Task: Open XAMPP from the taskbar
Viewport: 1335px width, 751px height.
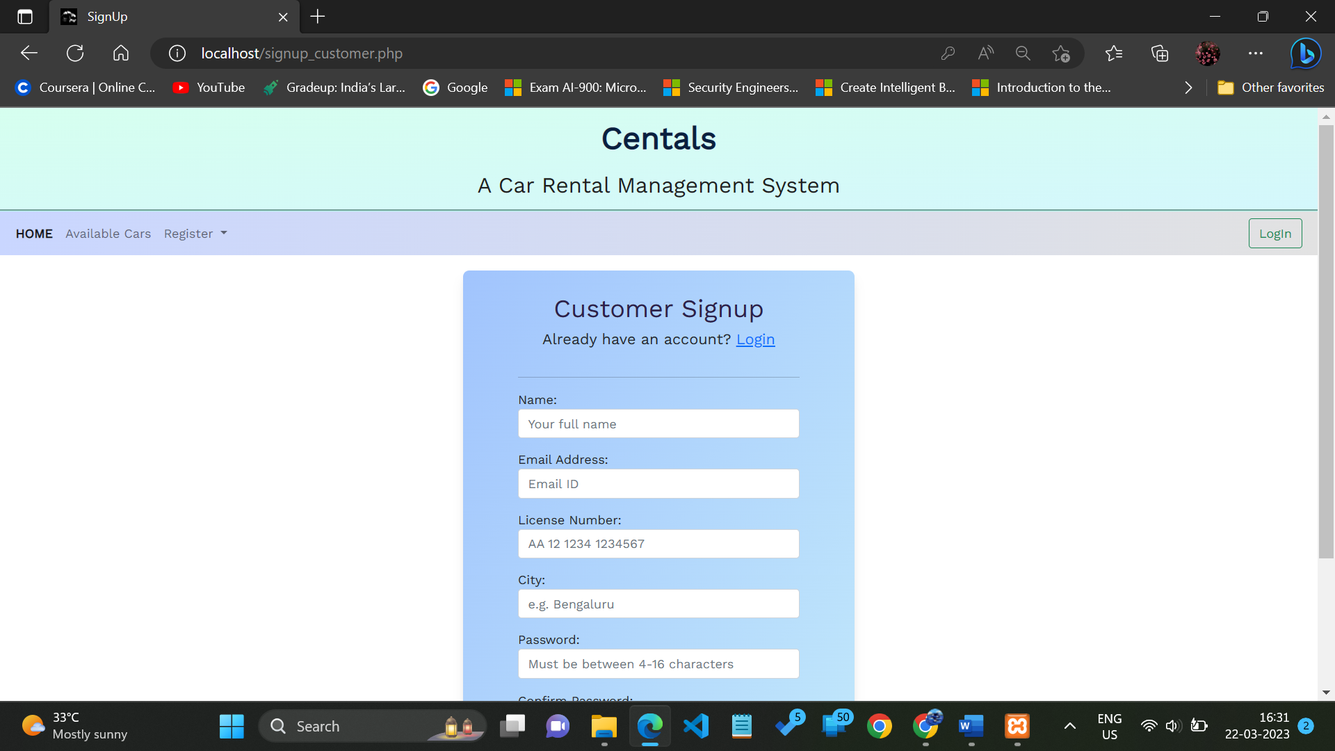Action: [x=1017, y=726]
